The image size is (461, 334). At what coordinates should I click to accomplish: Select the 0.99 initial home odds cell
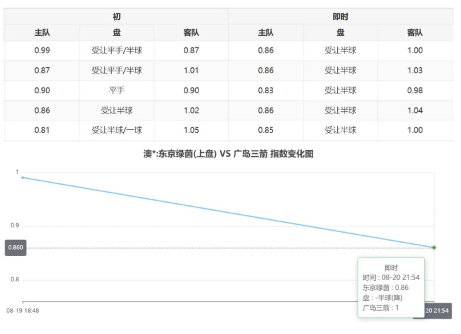point(42,50)
